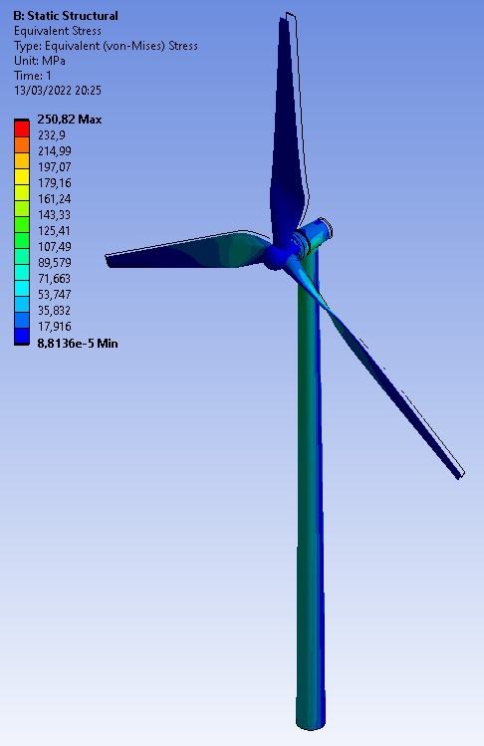Click 'Type: Equivalent (von-Mises) Stress' text
Image resolution: width=484 pixels, height=746 pixels.
106,46
